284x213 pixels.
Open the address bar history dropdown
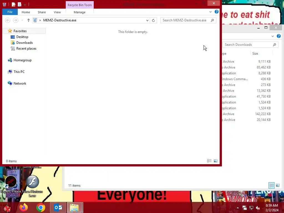point(147,20)
